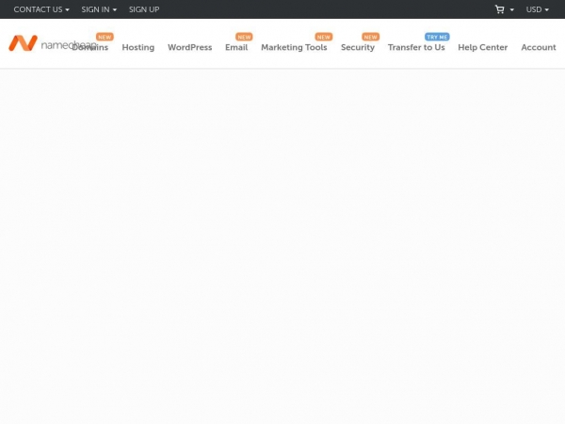
Task: Click the NEW badge above Marketing Tools
Action: coord(323,37)
